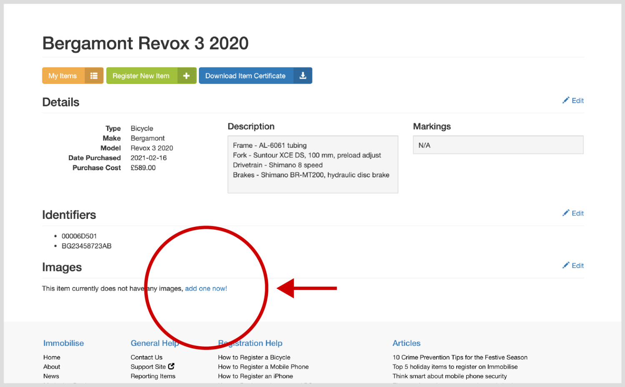Click the download arrow icon on certificate button

point(303,76)
